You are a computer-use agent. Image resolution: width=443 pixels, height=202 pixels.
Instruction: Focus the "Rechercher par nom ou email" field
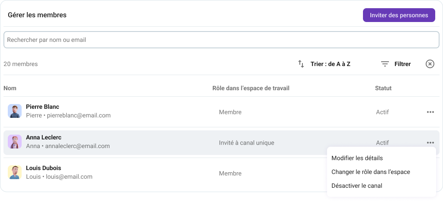pyautogui.click(x=221, y=40)
